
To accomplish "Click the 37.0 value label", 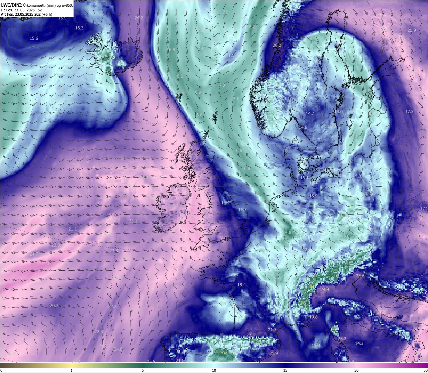I will pos(50,264).
